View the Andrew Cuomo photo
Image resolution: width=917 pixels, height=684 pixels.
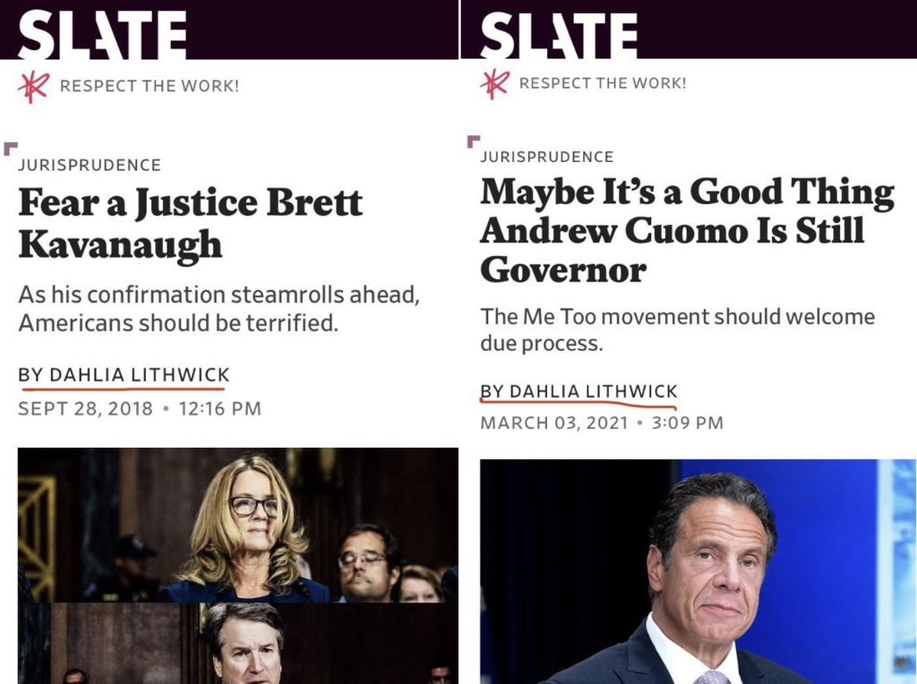(698, 571)
